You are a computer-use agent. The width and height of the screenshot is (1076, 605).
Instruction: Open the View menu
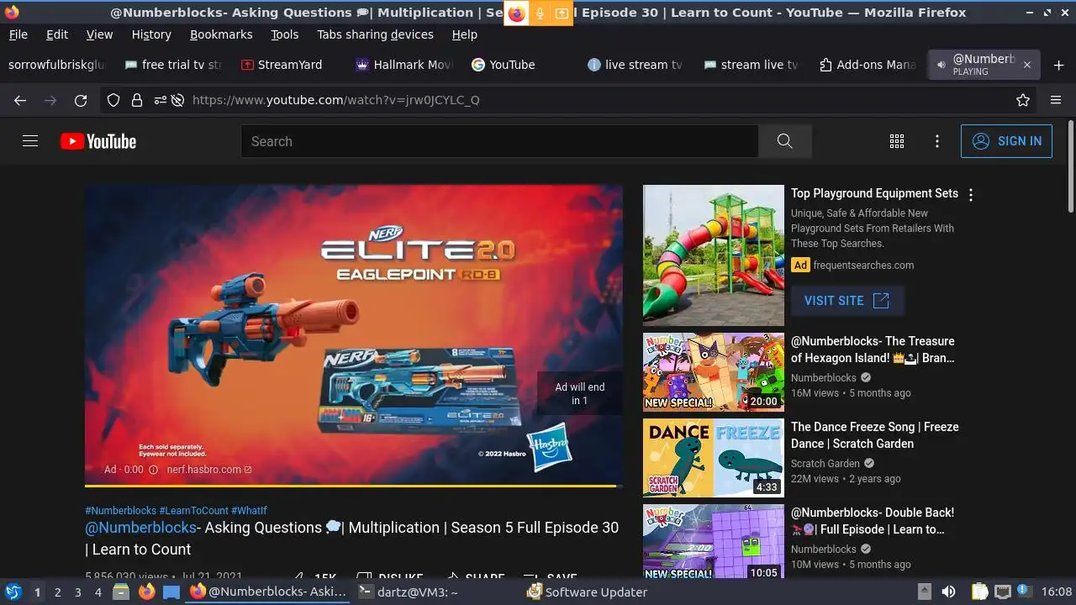click(99, 34)
